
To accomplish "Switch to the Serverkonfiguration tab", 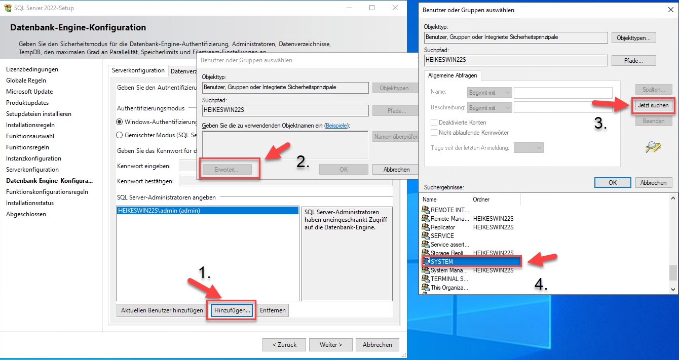I will [138, 71].
